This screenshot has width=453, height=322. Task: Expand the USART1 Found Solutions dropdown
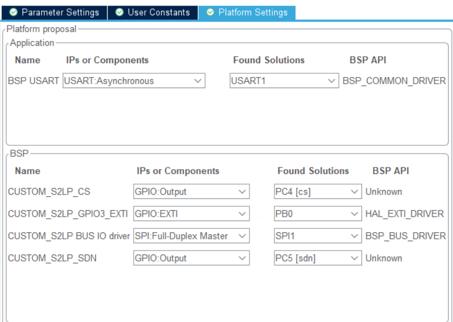coord(332,80)
